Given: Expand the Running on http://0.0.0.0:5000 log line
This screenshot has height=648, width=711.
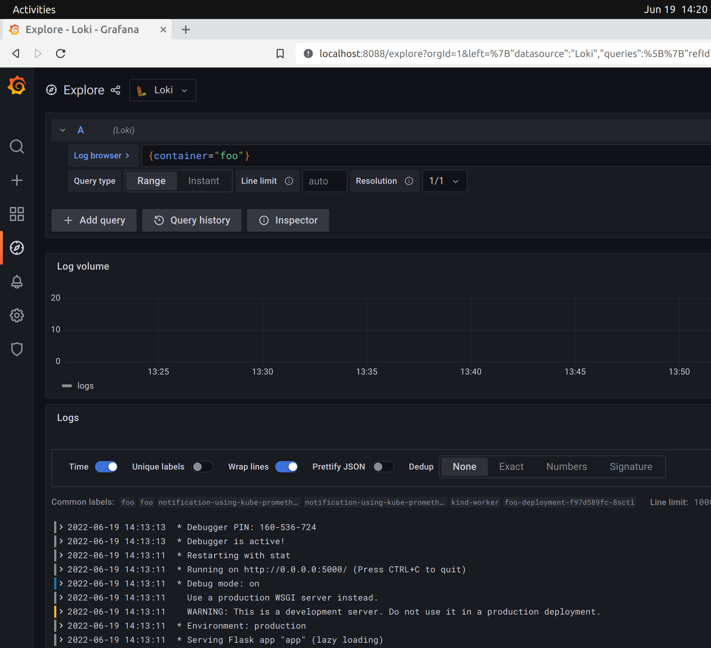Looking at the screenshot, I should (61, 570).
